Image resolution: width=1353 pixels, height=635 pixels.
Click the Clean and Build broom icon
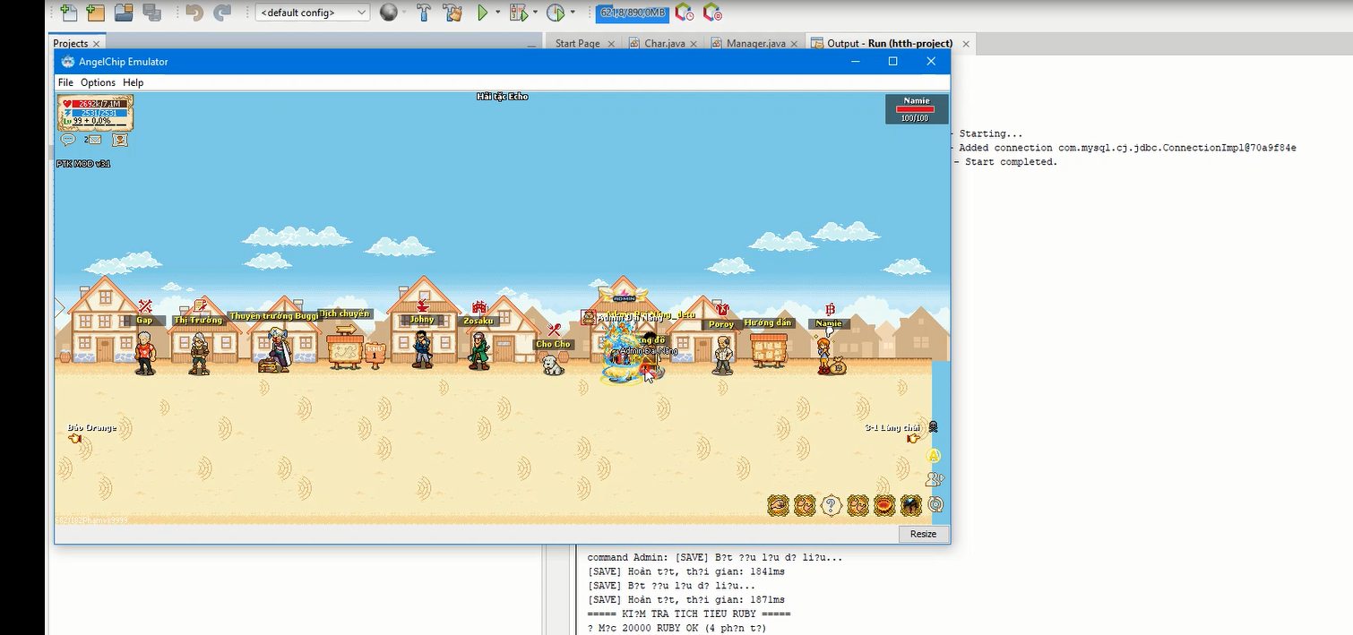[452, 13]
